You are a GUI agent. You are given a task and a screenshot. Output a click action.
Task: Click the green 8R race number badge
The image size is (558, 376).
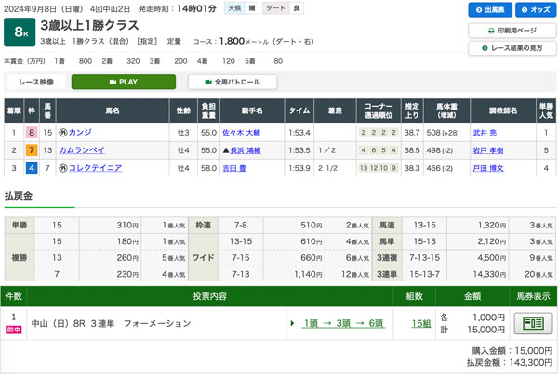tap(20, 32)
